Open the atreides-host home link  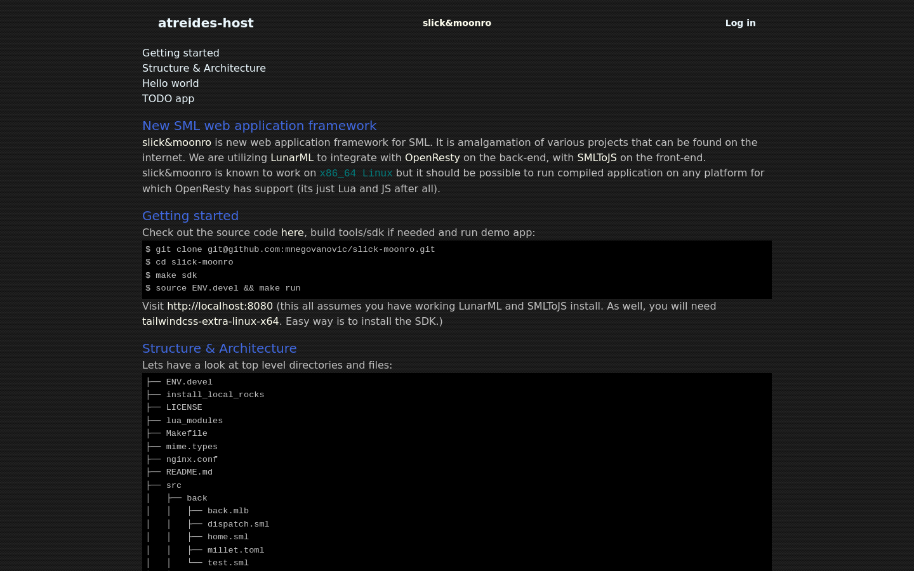206,23
